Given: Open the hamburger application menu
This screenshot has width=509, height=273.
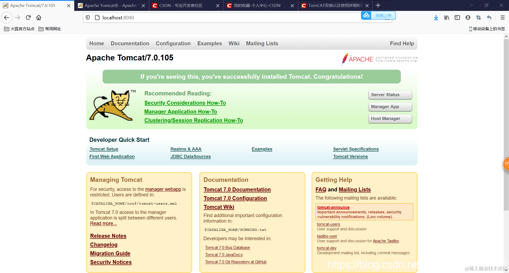Looking at the screenshot, I should [502, 17].
